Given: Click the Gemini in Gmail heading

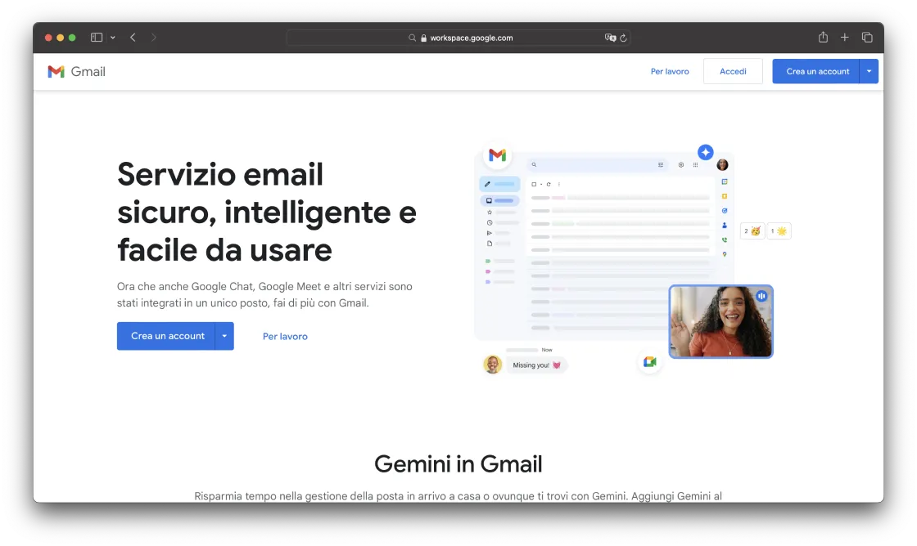Looking at the screenshot, I should 458,464.
